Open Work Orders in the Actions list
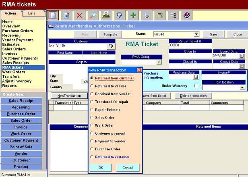The width and height of the screenshot is (248, 177). [x=14, y=72]
